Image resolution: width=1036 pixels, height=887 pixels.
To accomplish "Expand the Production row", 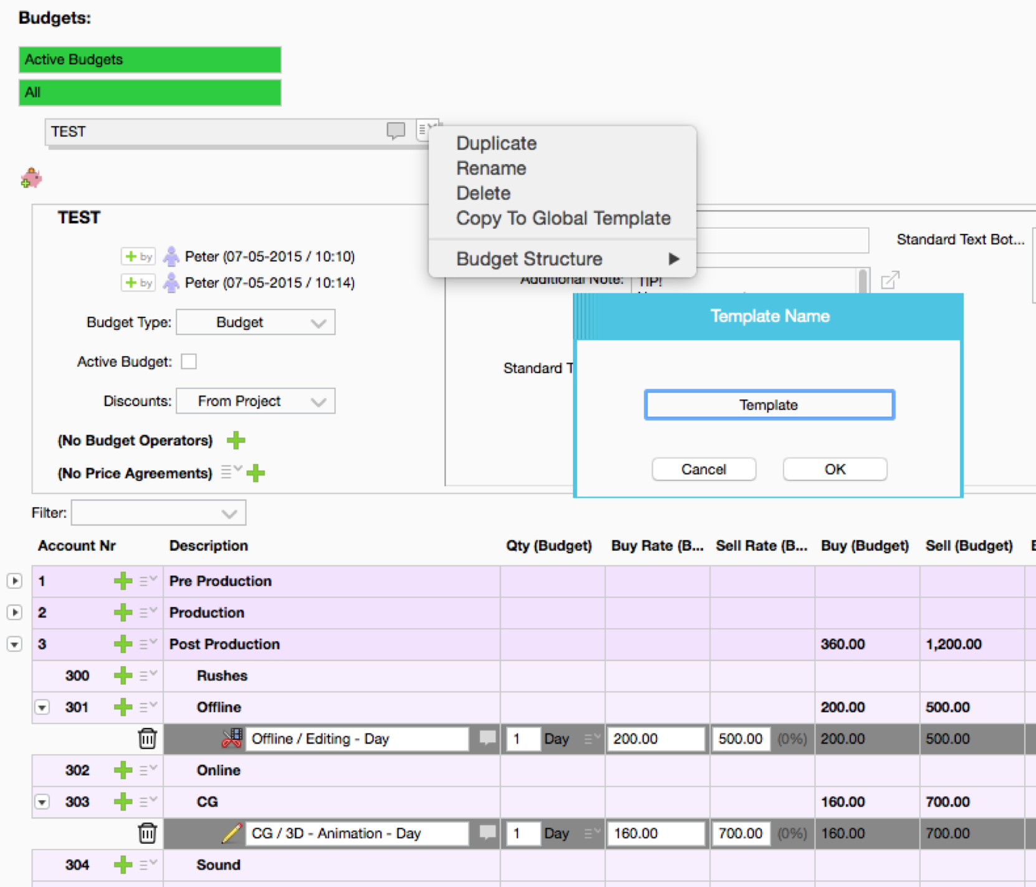I will pos(14,613).
